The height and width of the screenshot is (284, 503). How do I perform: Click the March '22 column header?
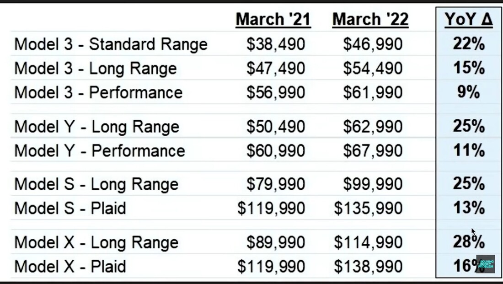pyautogui.click(x=370, y=20)
